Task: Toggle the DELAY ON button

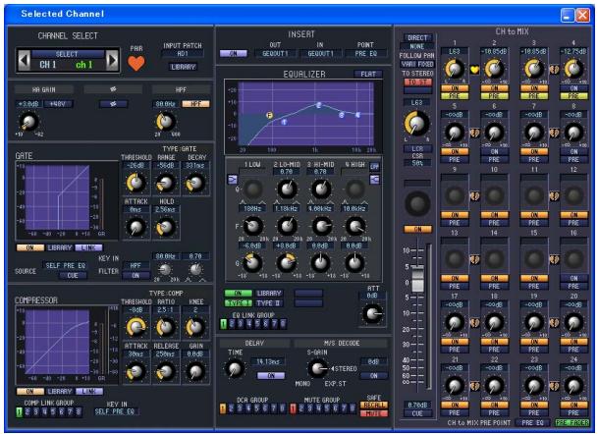Action: [271, 376]
